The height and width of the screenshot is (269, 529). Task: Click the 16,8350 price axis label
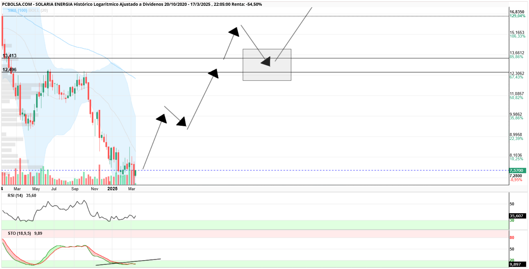point(517,12)
